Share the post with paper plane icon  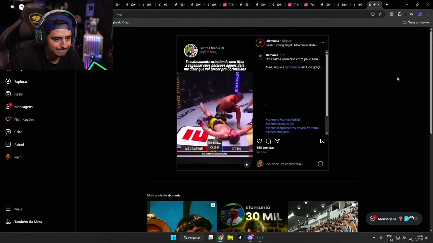click(x=277, y=141)
